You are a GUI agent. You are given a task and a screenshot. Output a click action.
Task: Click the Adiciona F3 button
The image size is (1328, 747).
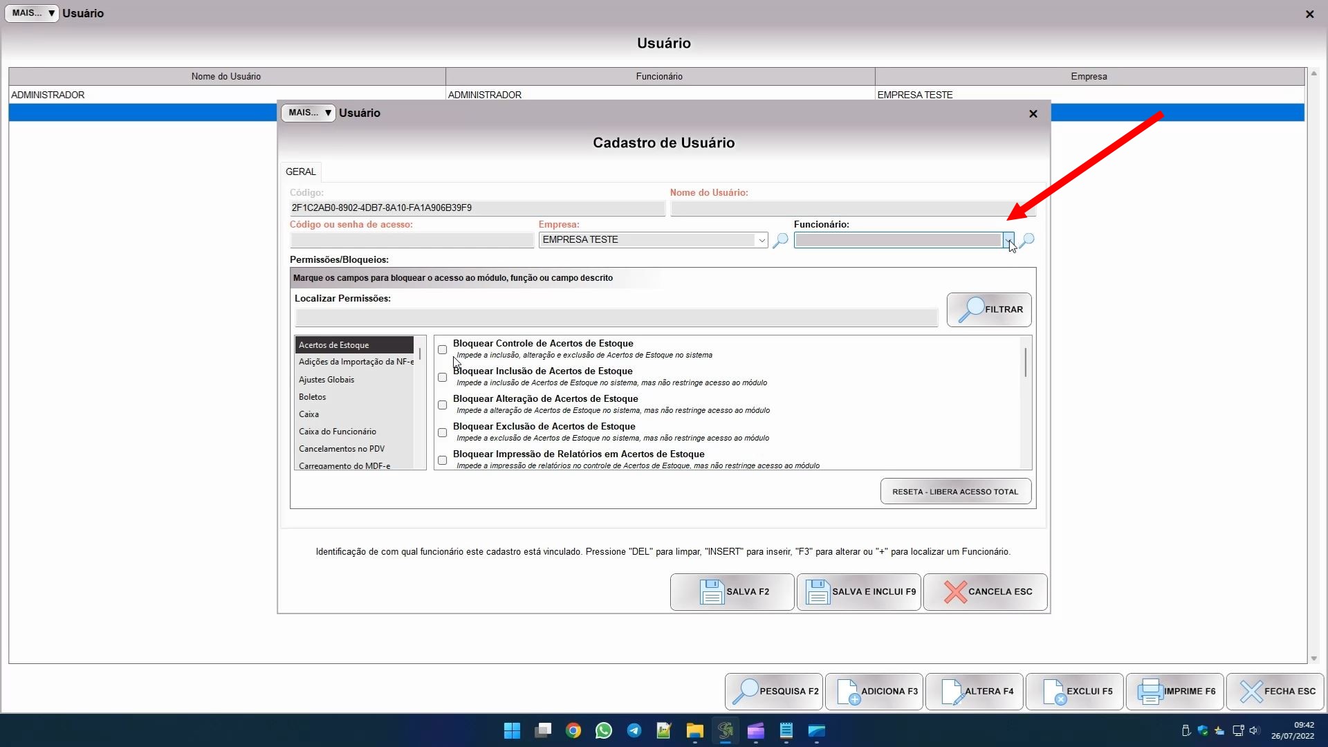874,691
